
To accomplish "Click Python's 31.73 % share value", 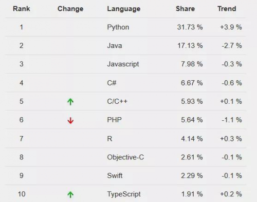I will [x=190, y=27].
